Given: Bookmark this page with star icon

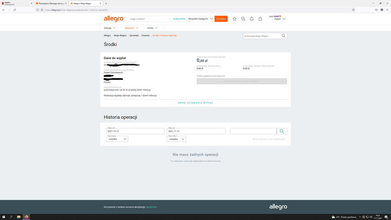Looking at the screenshot, I should click(353, 10).
